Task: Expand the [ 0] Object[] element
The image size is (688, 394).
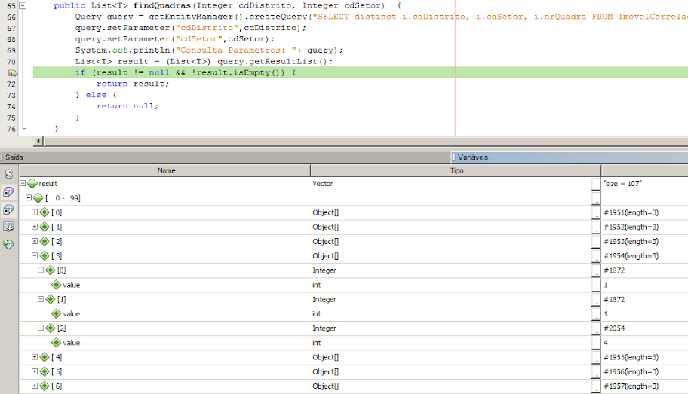Action: 35,212
